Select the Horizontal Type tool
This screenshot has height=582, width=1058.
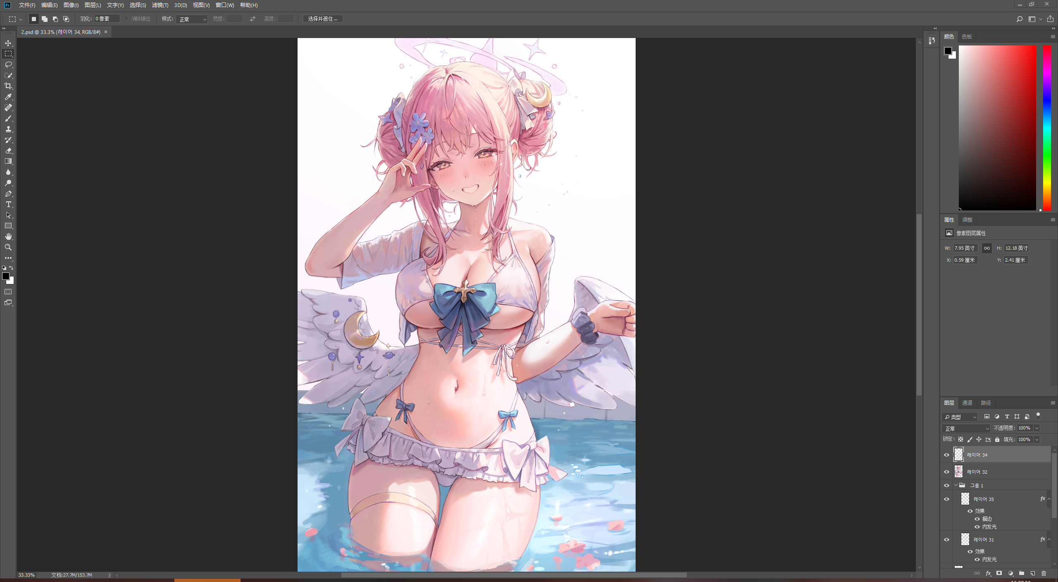pos(8,204)
